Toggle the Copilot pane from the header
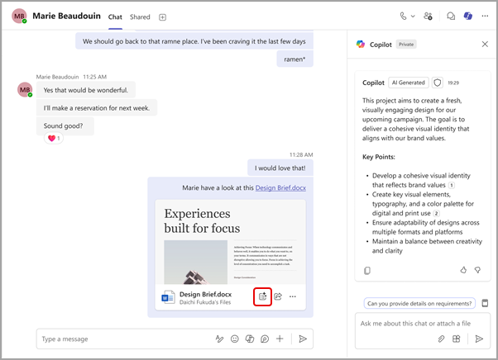This screenshot has width=498, height=360. tap(468, 16)
